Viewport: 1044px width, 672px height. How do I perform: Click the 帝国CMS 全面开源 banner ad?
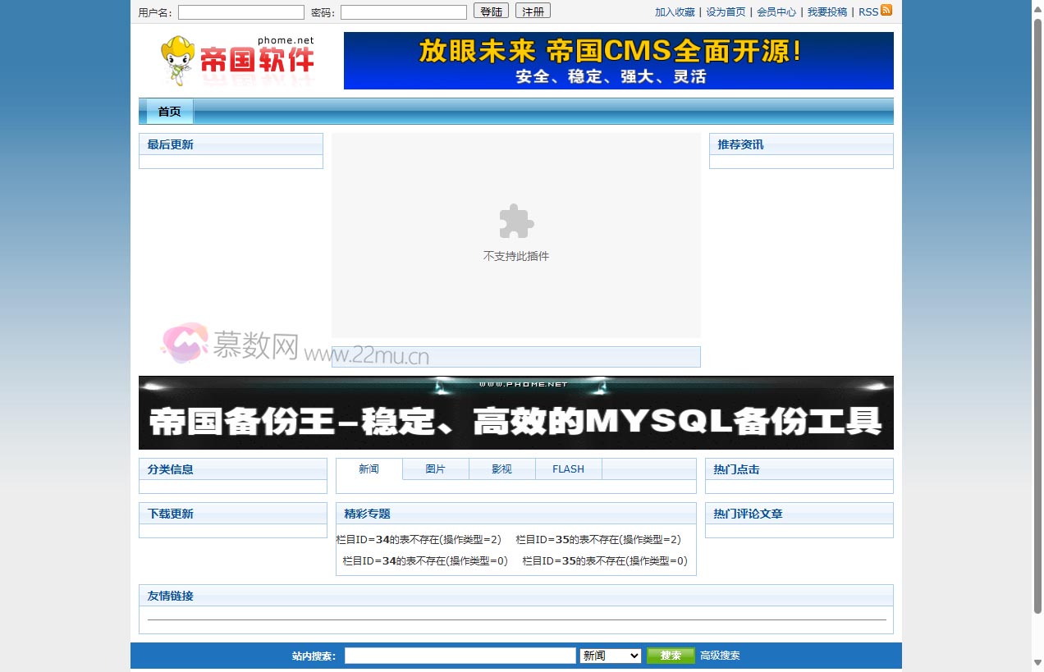(x=618, y=61)
